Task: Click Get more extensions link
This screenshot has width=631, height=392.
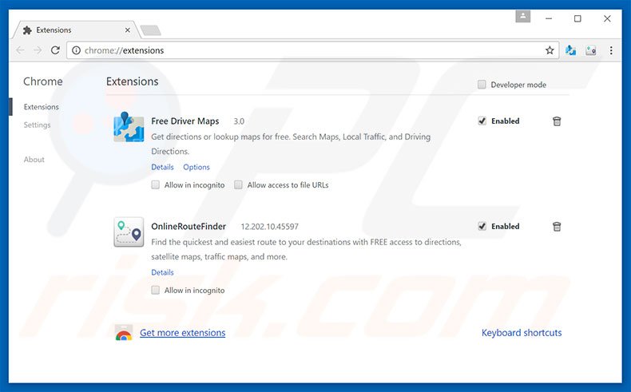Action: pos(183,333)
